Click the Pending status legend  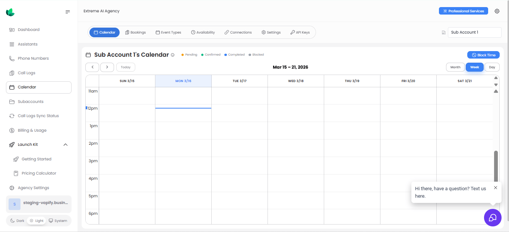point(189,54)
